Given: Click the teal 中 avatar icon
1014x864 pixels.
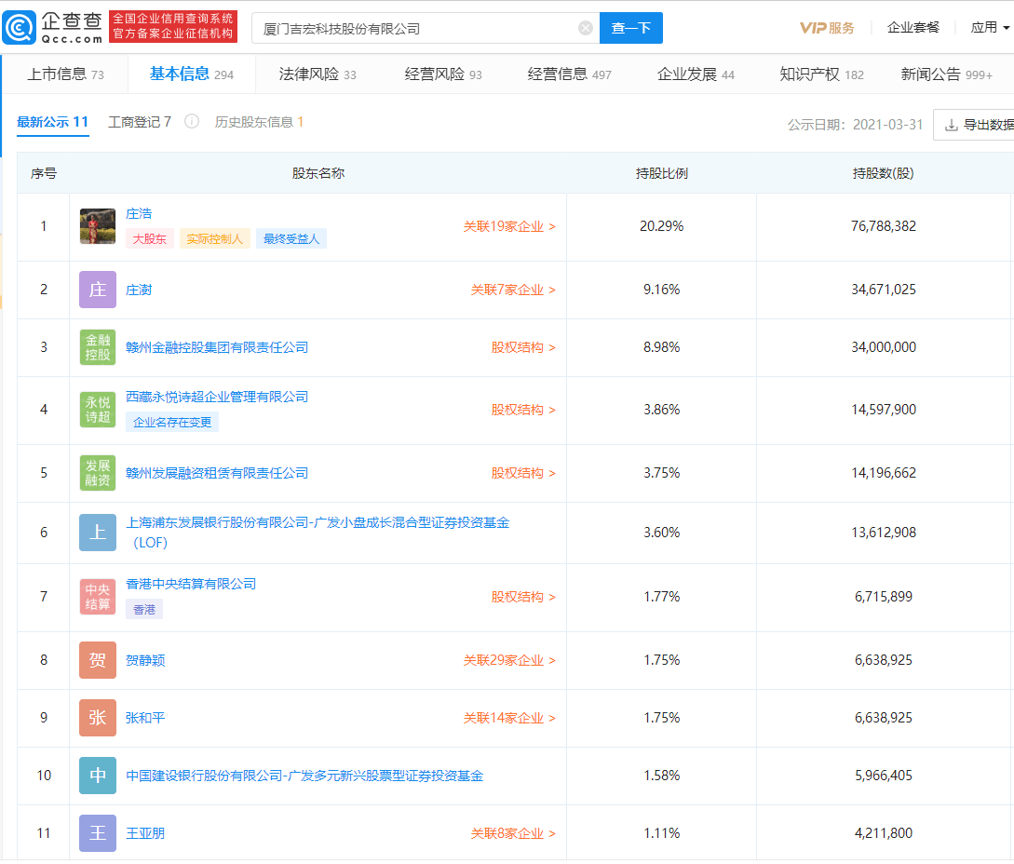Looking at the screenshot, I should click(98, 775).
